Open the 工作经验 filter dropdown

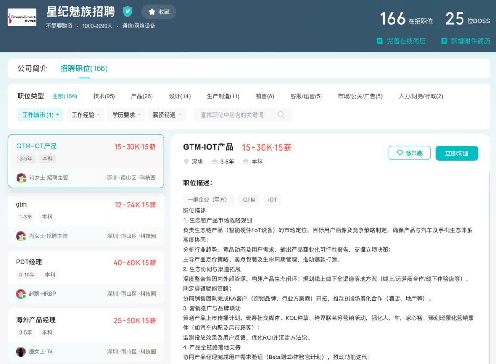coord(85,115)
